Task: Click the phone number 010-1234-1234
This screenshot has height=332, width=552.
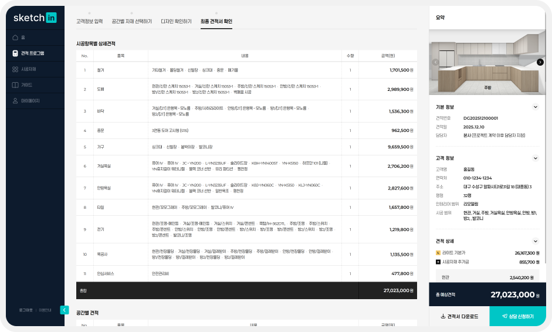Action: tap(478, 178)
